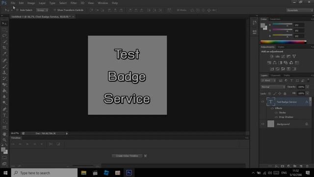This screenshot has height=177, width=314.
Task: Add a Color Balance adjustment
Action: [x=275, y=62]
